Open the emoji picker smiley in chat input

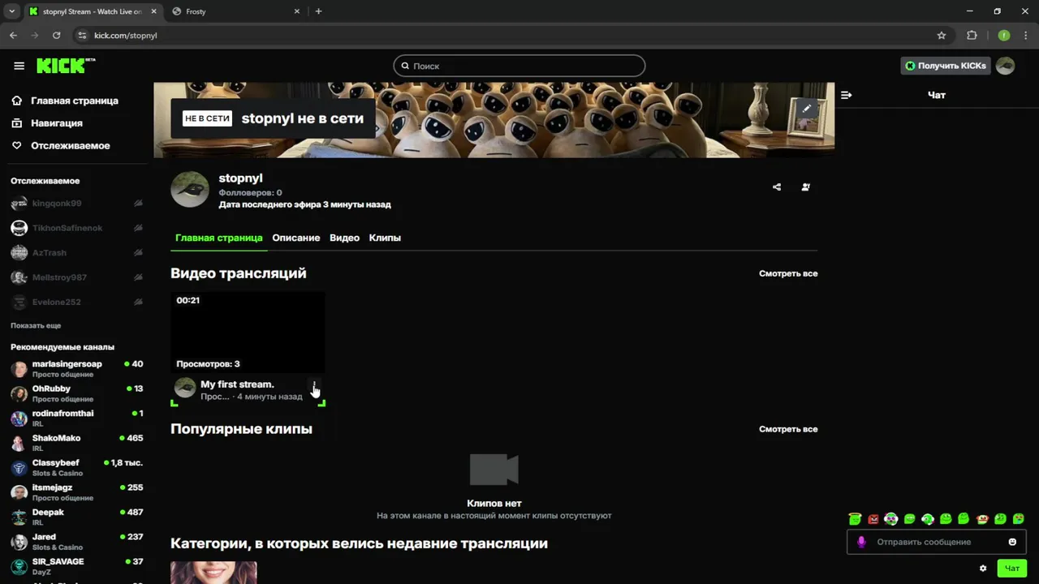[1012, 542]
